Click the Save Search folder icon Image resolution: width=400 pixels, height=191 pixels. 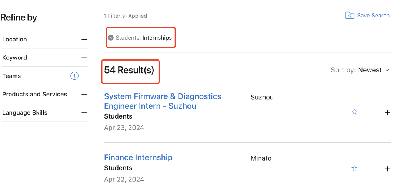click(x=350, y=16)
